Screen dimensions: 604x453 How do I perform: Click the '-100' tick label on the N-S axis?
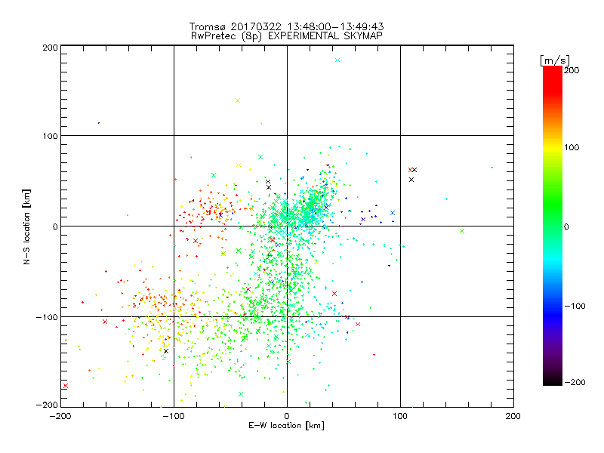coord(47,317)
